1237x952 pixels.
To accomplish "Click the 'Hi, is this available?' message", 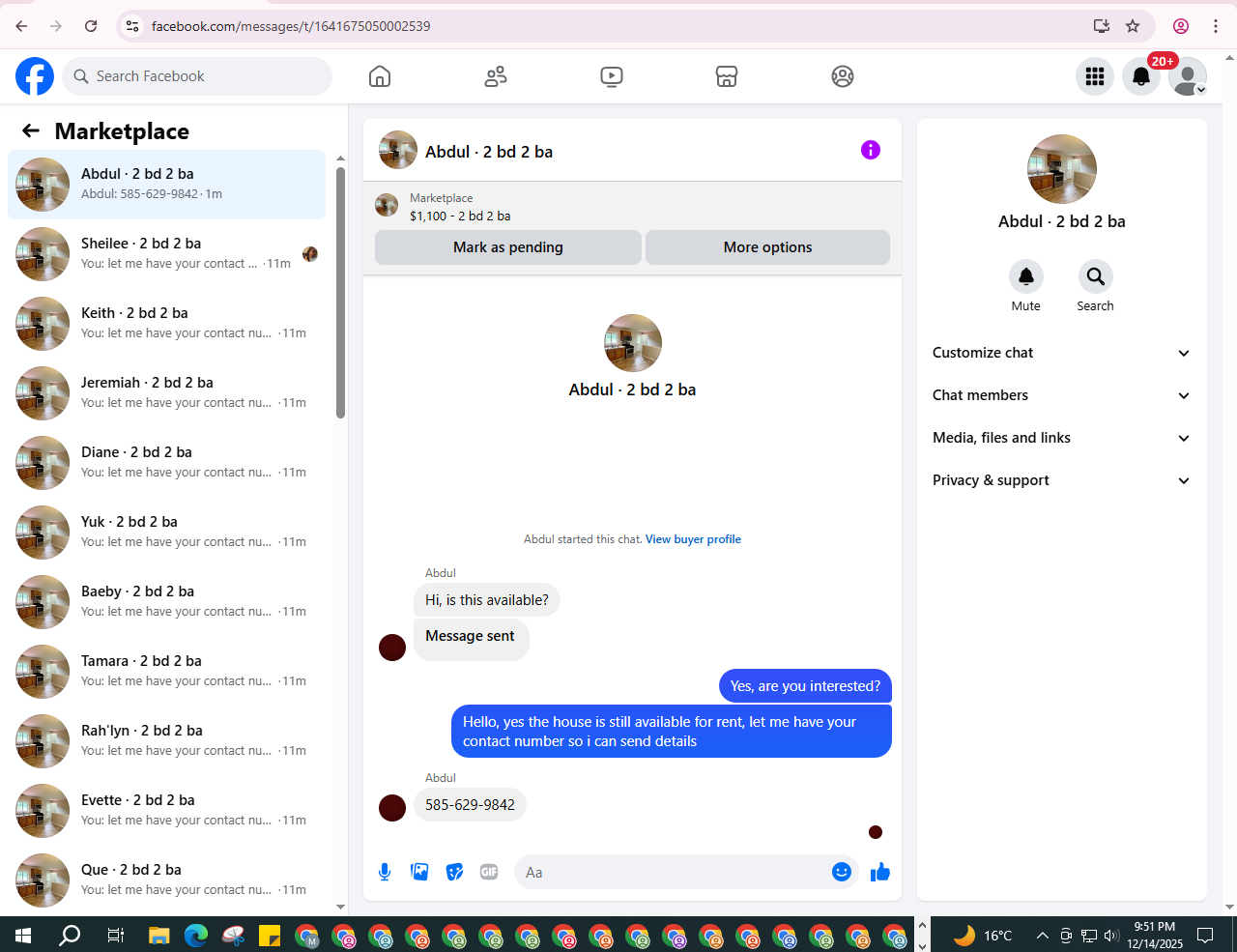I will coord(487,600).
